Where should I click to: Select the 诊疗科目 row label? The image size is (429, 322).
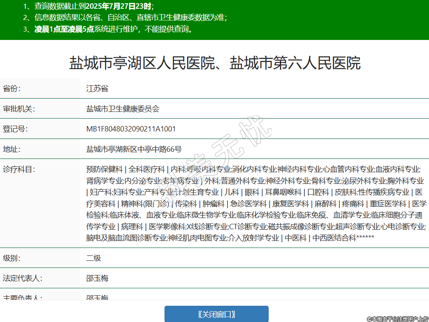pyautogui.click(x=19, y=169)
